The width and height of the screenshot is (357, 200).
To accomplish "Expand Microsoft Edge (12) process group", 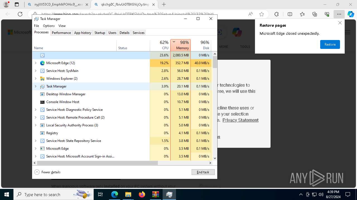I will pyautogui.click(x=35, y=63).
